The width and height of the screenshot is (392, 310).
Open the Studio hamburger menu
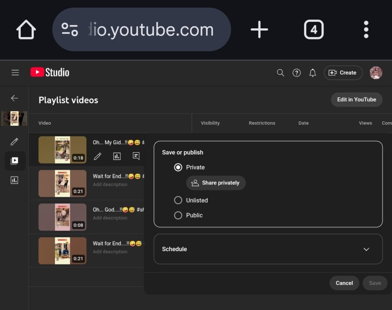pos(15,72)
